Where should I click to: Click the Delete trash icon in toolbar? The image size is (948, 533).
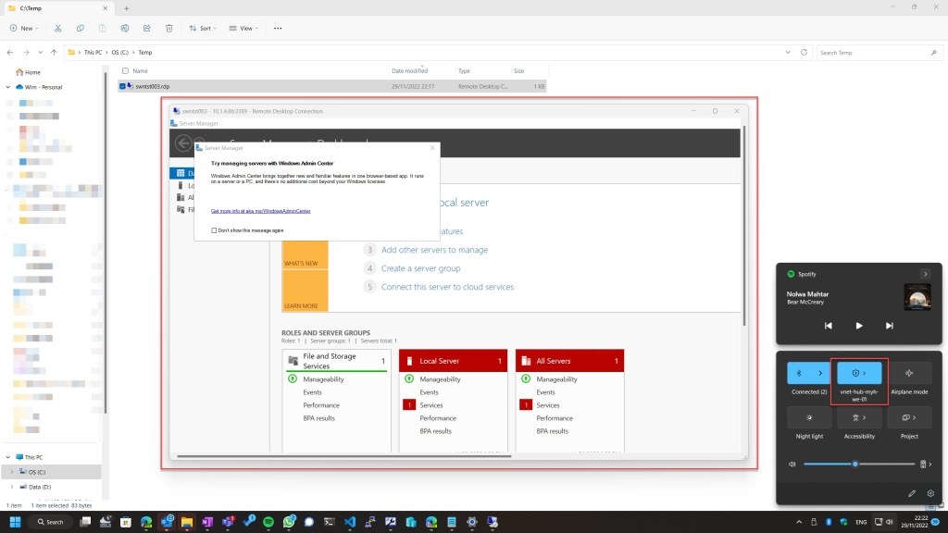click(x=168, y=29)
